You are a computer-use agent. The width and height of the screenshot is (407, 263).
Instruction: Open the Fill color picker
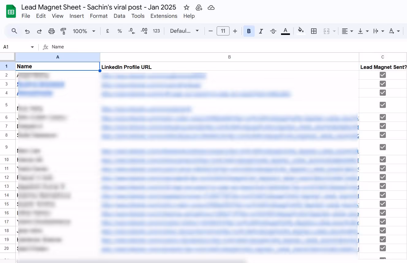click(301, 31)
